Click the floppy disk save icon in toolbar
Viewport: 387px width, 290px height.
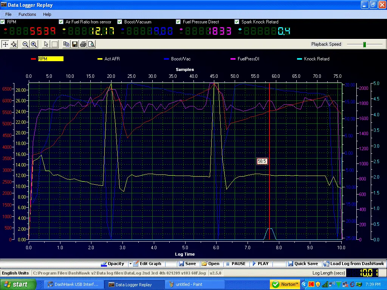coord(75,44)
